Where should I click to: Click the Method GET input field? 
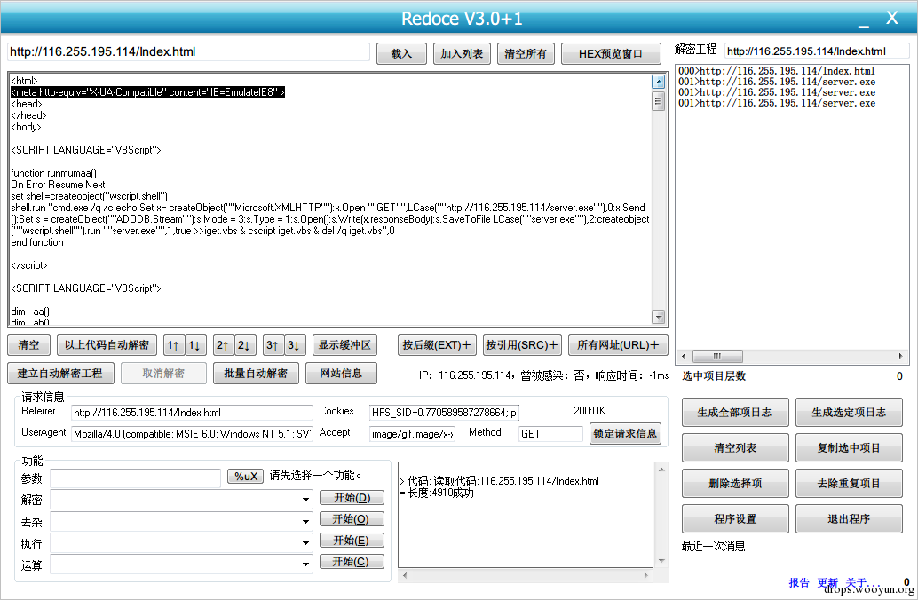click(x=551, y=434)
